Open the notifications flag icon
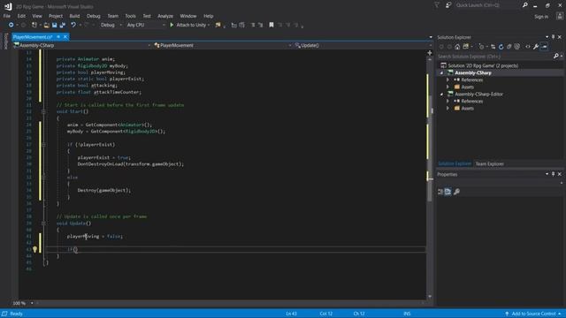The height and width of the screenshot is (318, 566). (x=437, y=5)
